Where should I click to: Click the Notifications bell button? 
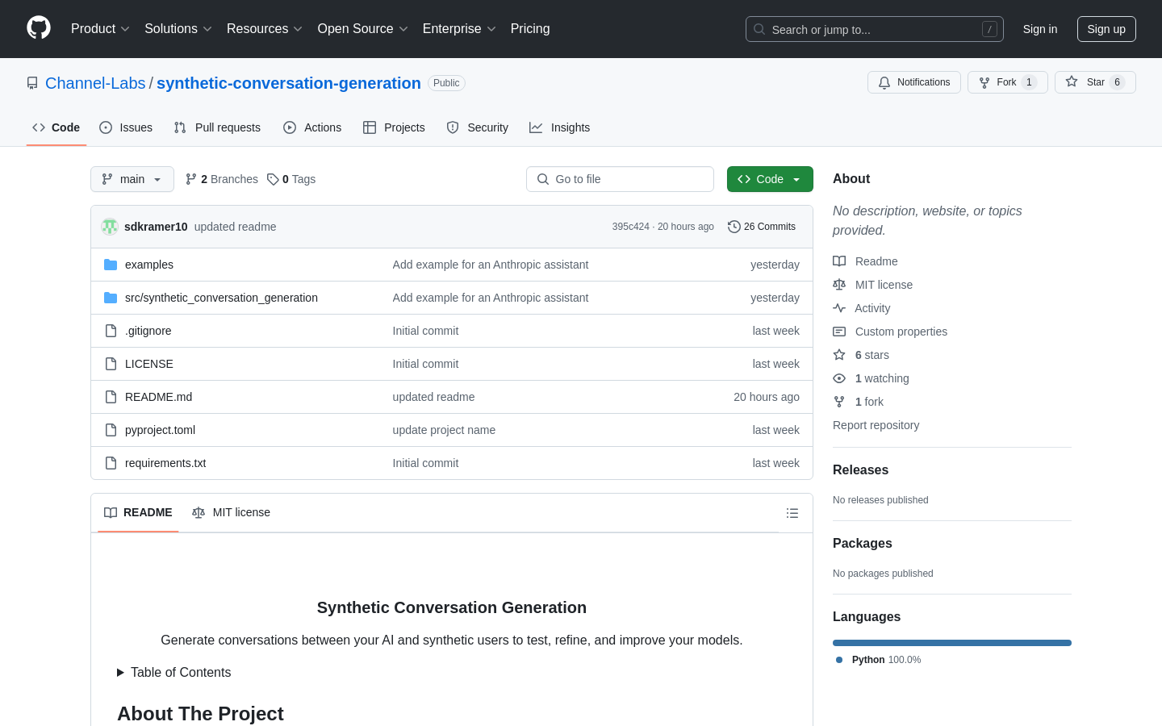pos(914,82)
